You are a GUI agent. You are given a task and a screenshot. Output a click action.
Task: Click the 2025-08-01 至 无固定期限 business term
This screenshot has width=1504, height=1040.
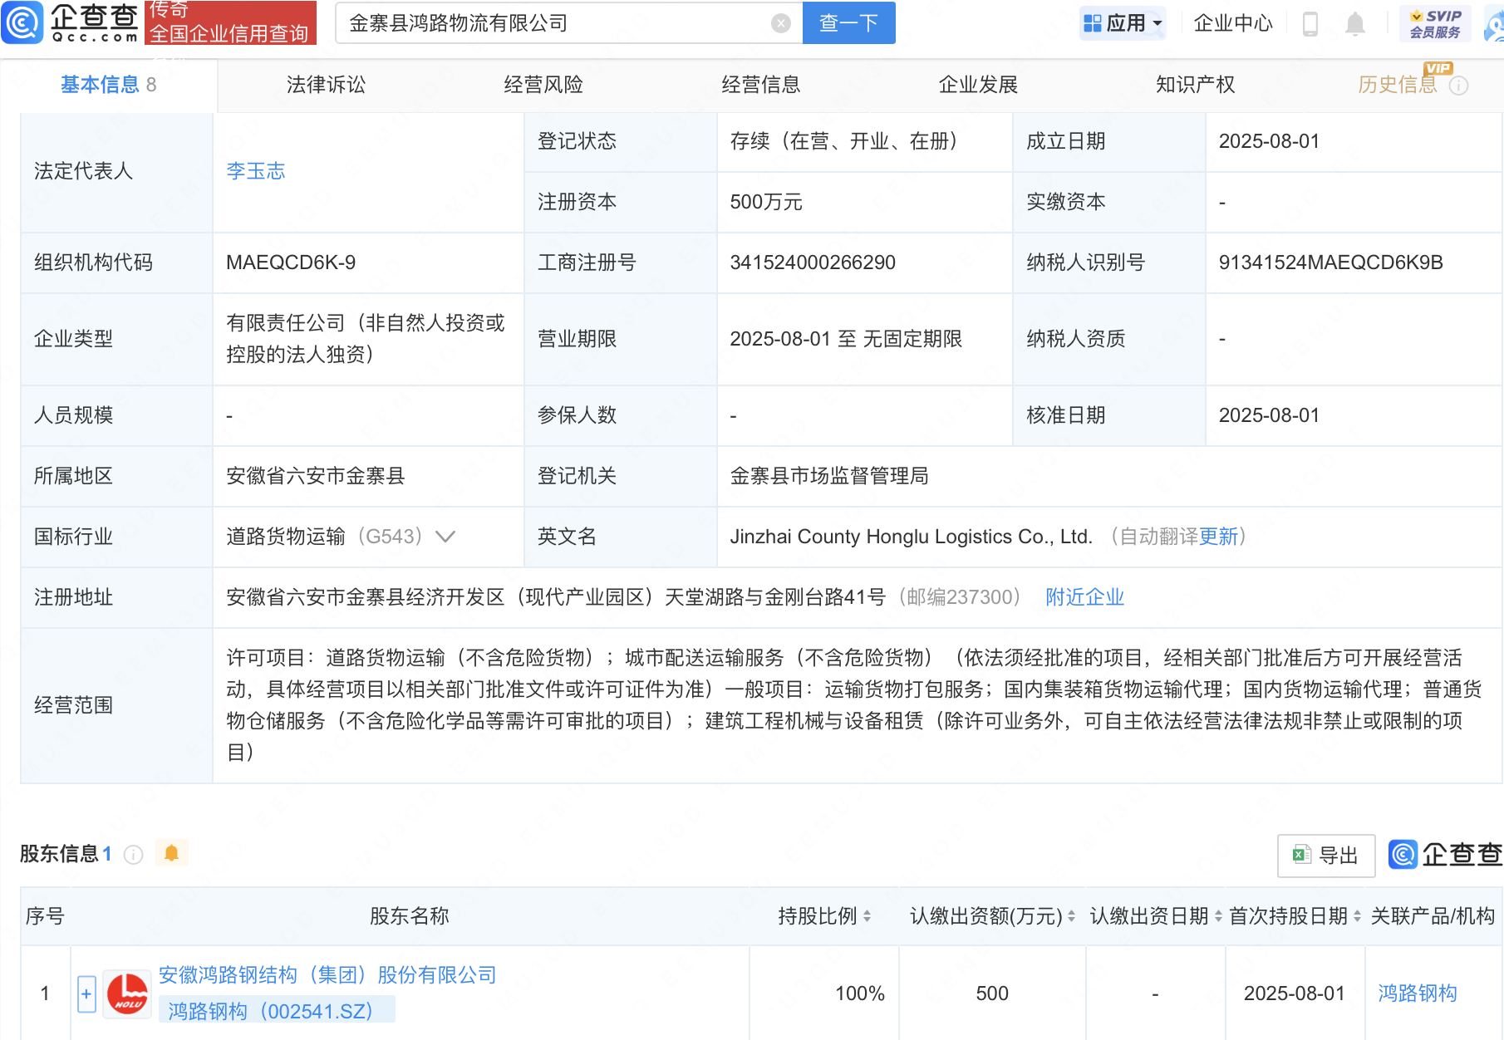846,339
